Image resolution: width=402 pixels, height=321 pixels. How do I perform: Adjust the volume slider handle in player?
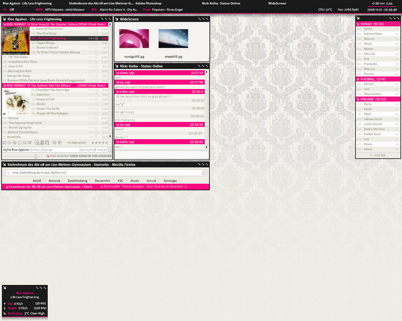[36, 156]
